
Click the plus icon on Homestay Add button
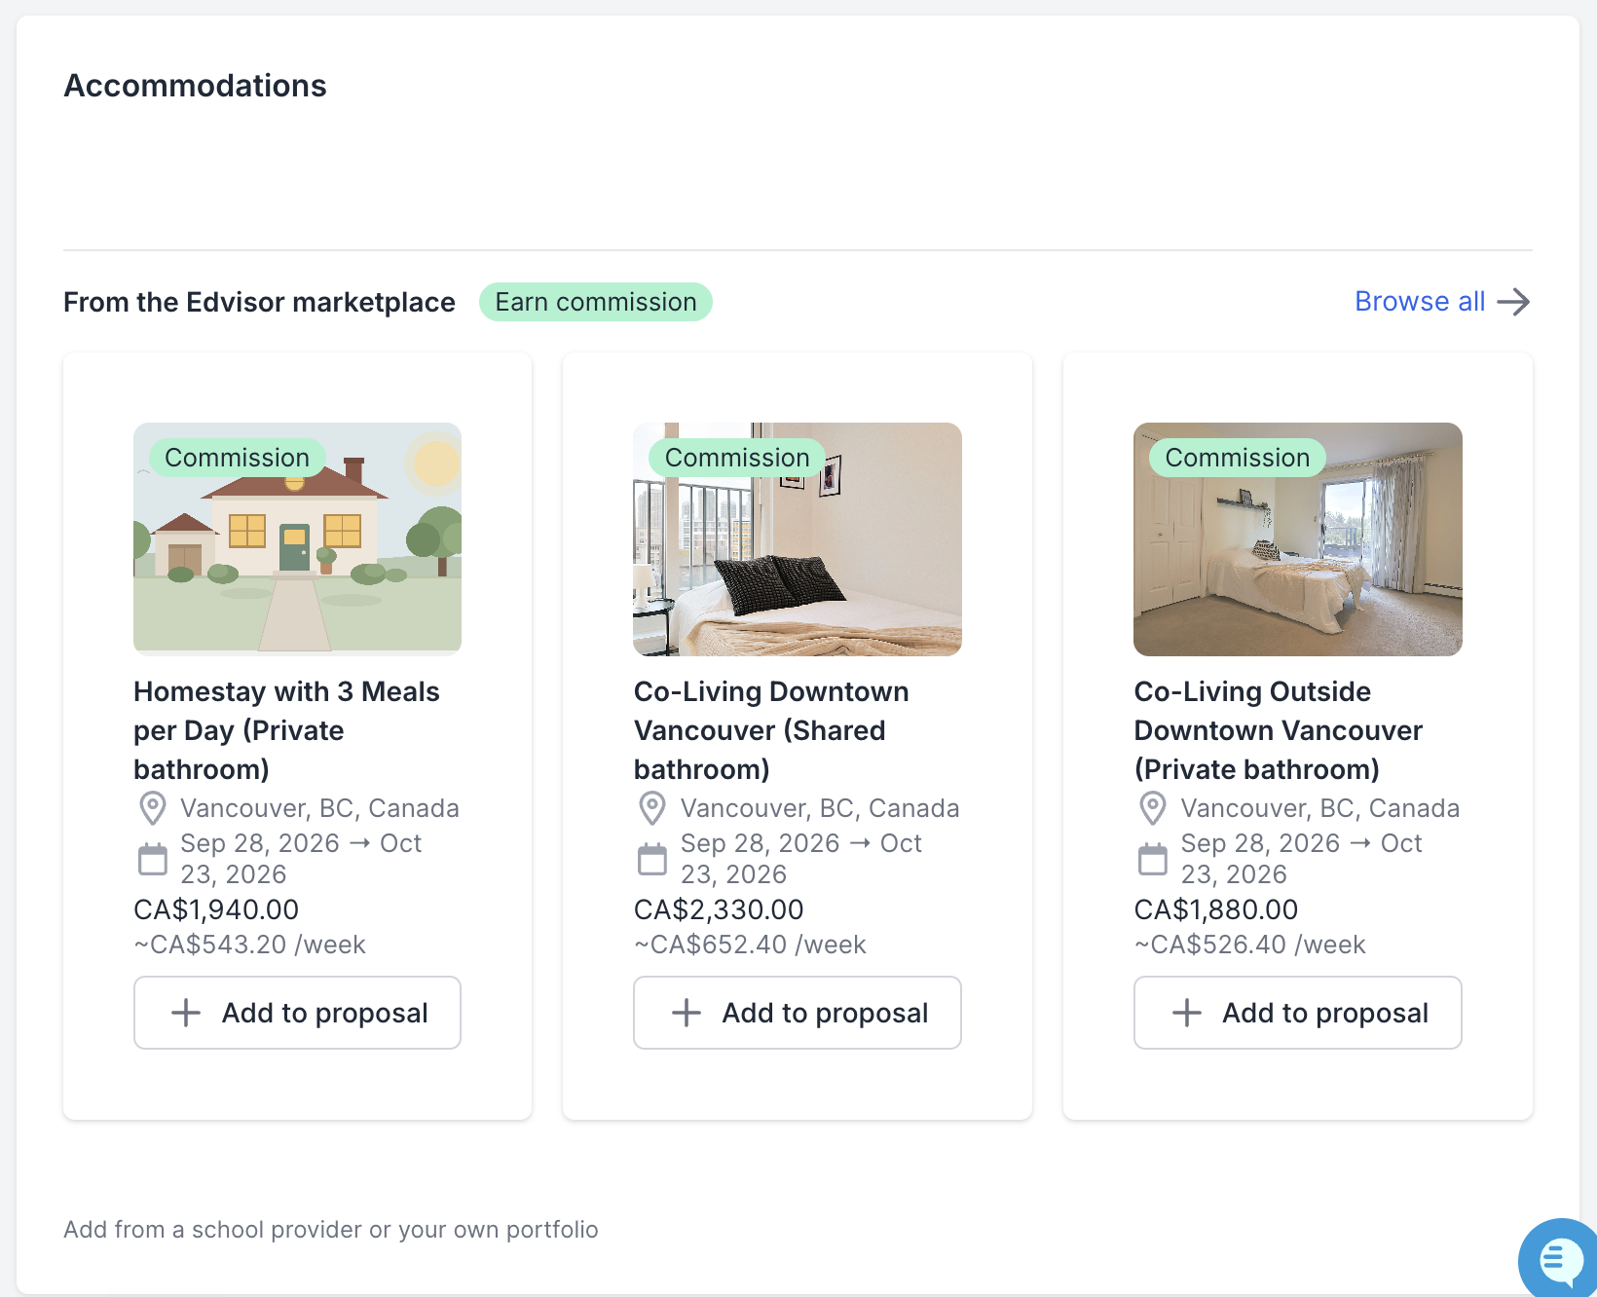[186, 1013]
